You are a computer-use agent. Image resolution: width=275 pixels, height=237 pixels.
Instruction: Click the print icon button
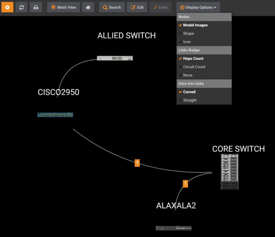(35, 7)
